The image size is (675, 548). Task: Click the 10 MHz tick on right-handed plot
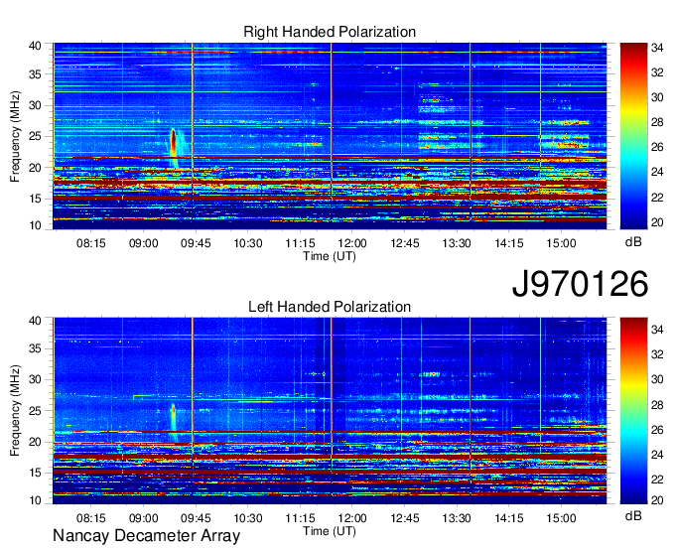click(35, 225)
